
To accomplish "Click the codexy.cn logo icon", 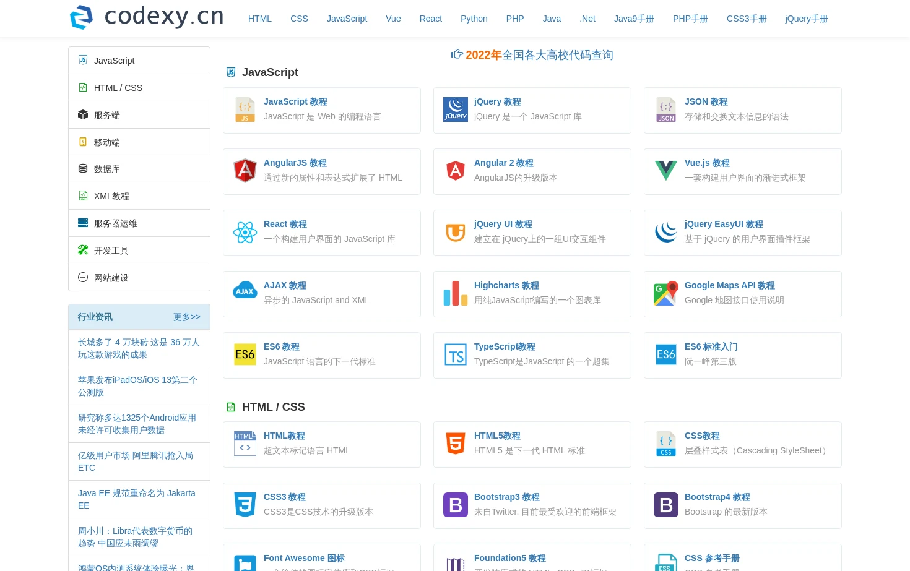I will point(82,17).
